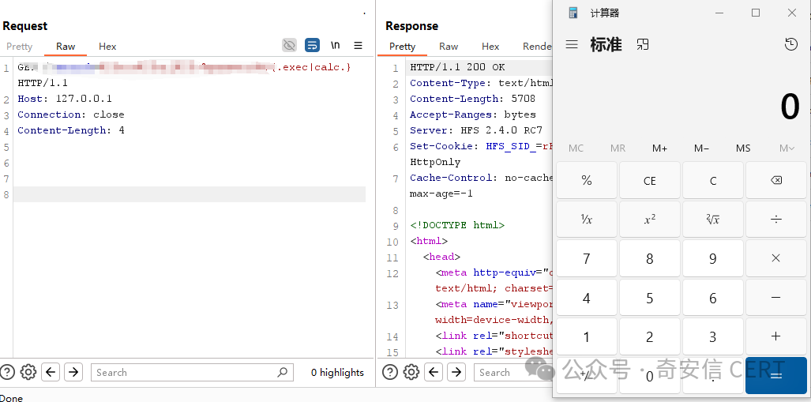Open the Request Hex tab
The width and height of the screenshot is (811, 402).
click(x=107, y=46)
